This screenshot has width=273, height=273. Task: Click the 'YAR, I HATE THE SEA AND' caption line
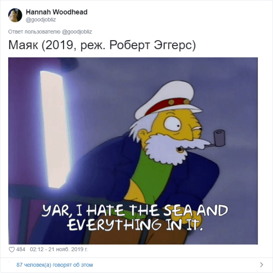[135, 211]
